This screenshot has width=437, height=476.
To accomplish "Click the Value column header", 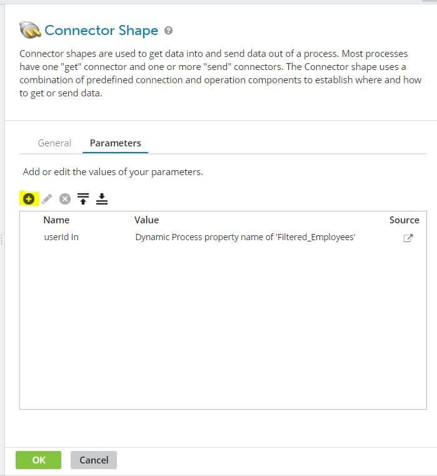I will tap(146, 220).
